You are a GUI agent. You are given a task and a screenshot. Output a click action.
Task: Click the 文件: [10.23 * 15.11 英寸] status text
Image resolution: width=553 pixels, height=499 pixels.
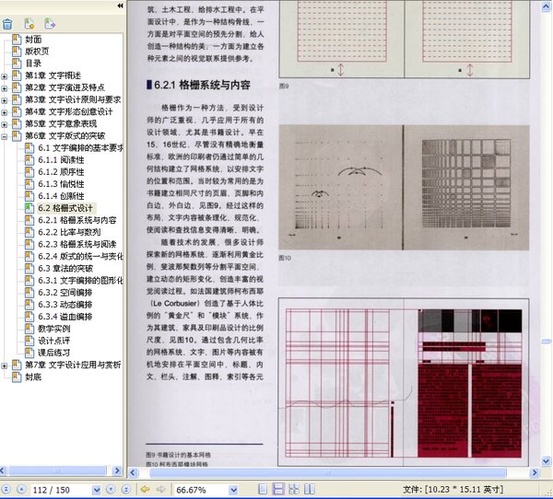pos(453,490)
